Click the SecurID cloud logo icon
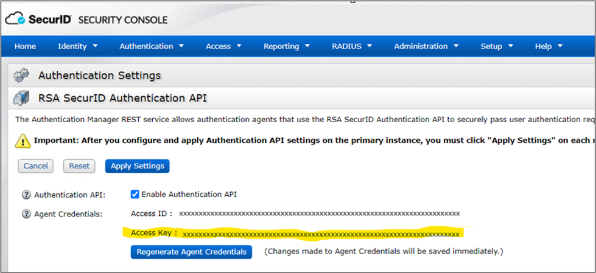 pos(15,19)
